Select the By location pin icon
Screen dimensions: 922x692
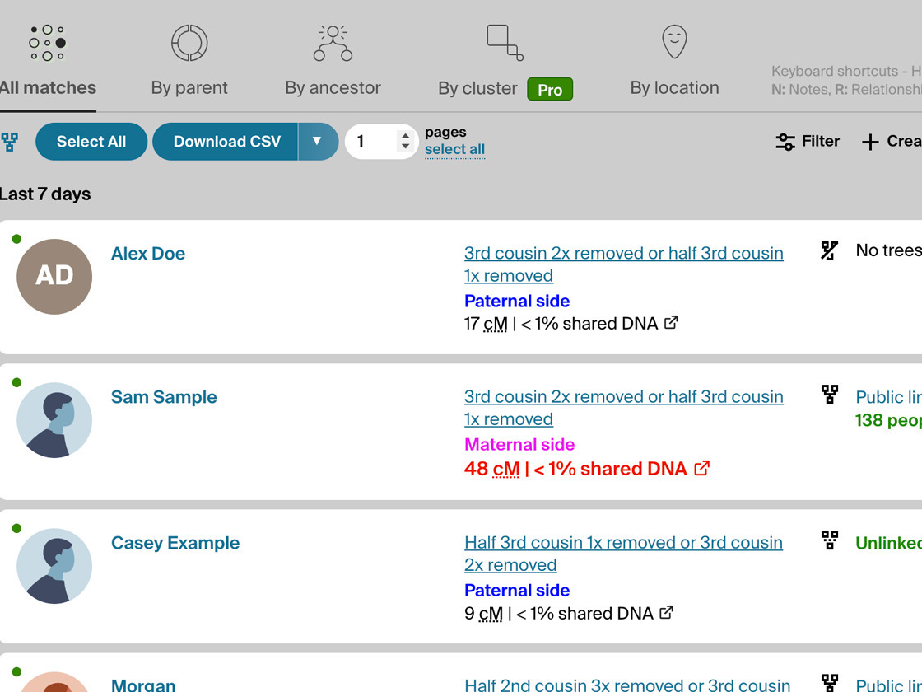pos(674,42)
